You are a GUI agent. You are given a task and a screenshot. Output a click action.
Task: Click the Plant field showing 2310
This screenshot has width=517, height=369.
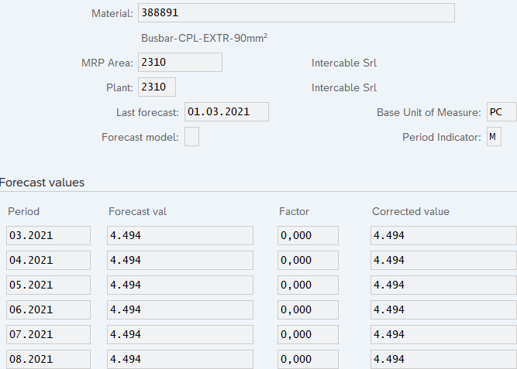tap(157, 87)
